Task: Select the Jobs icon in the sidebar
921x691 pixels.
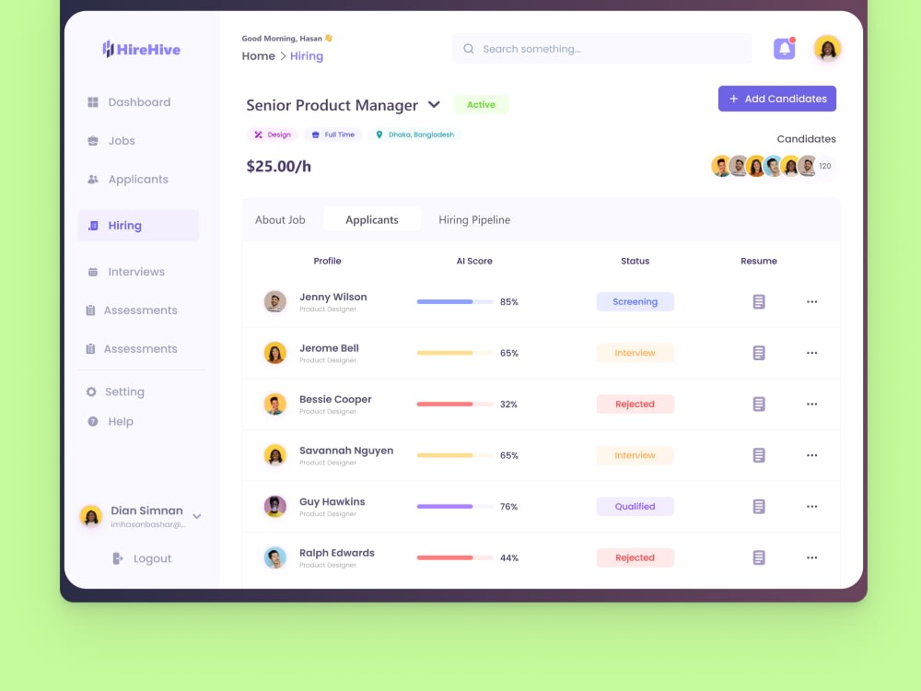Action: coord(92,141)
